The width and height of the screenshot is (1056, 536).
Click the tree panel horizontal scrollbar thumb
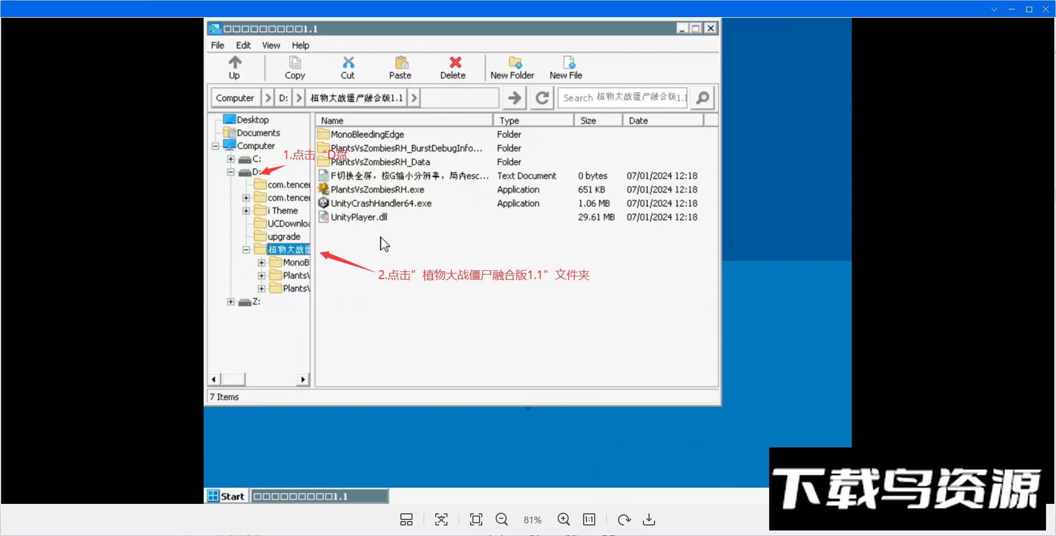click(233, 379)
